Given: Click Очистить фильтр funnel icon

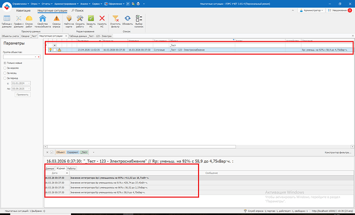Looking at the screenshot, I should 115,21.
